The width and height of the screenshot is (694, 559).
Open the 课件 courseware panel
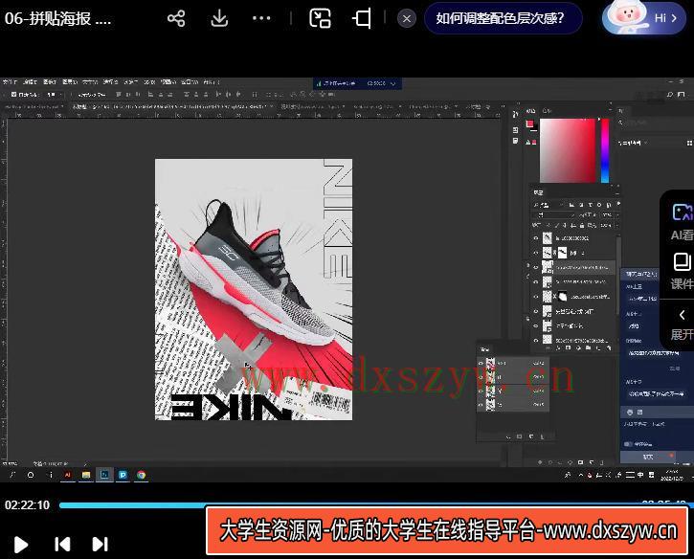(x=682, y=271)
